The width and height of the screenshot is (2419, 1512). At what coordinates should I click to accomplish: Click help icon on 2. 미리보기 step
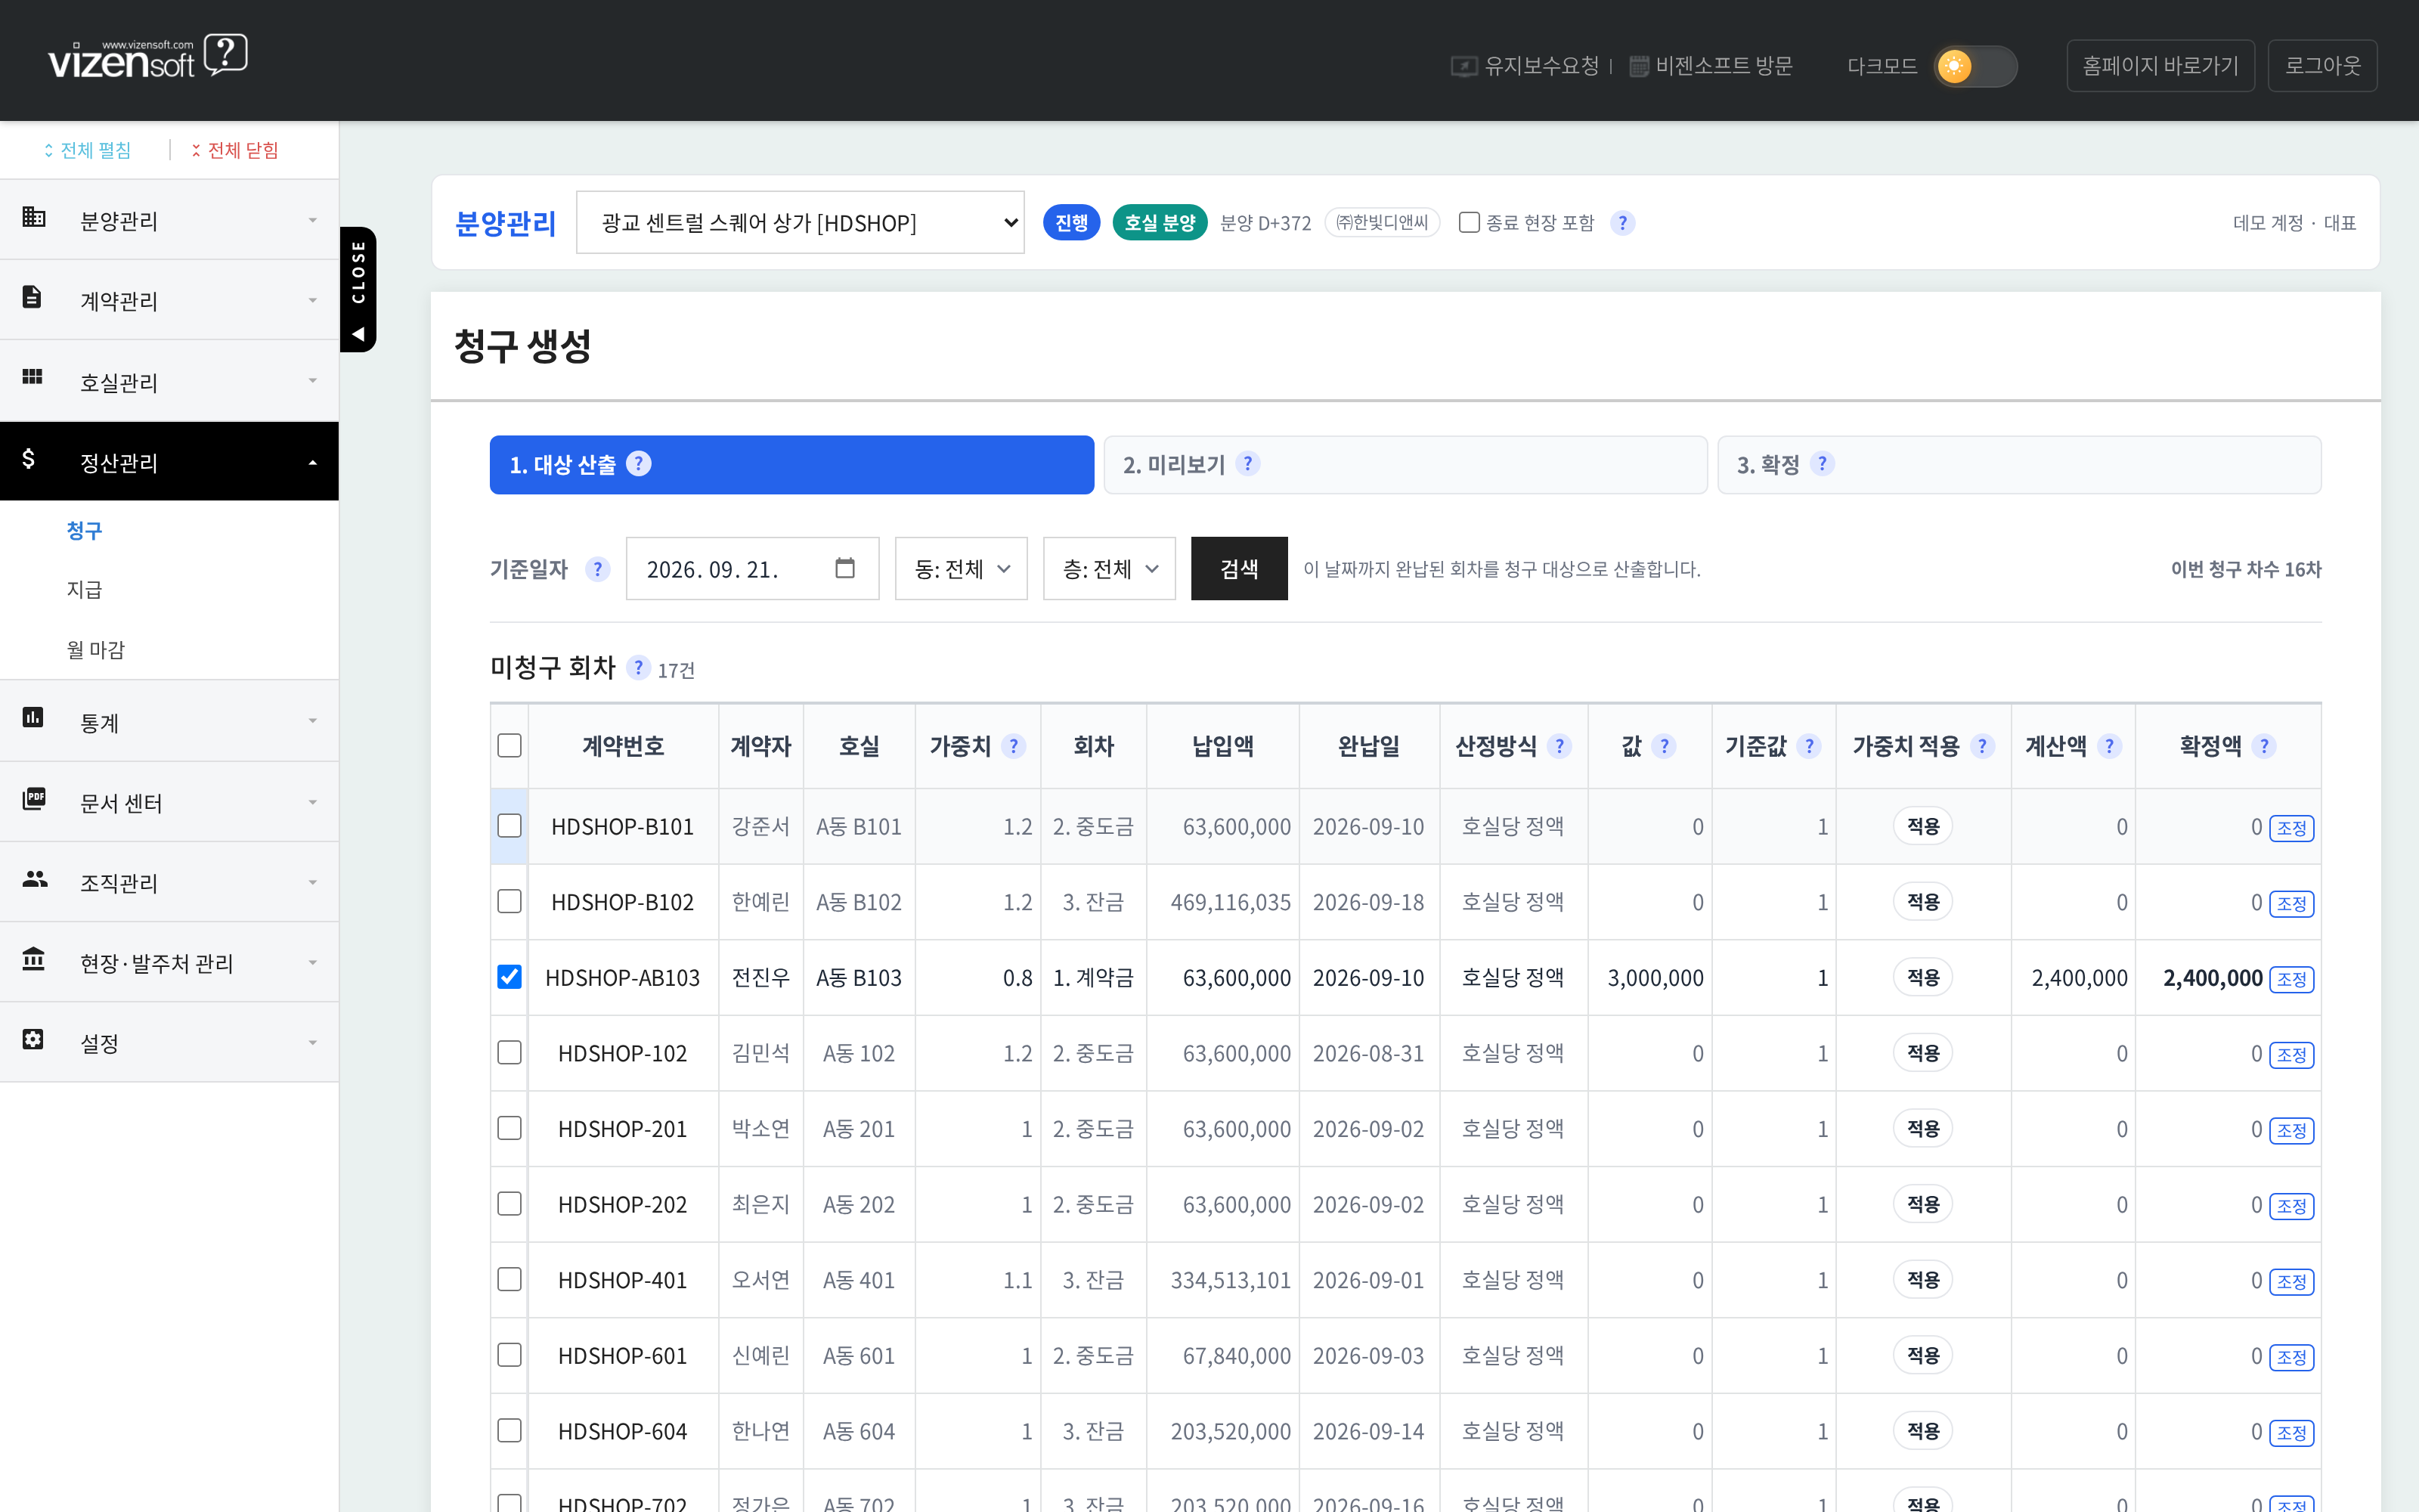[x=1247, y=464]
